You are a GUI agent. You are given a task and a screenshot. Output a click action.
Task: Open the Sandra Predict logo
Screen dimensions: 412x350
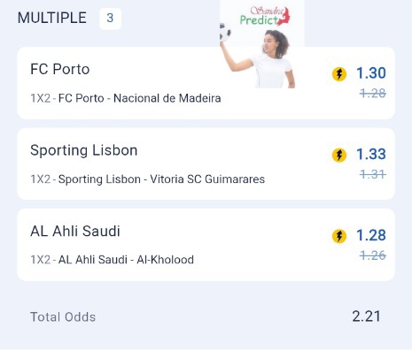(x=265, y=16)
